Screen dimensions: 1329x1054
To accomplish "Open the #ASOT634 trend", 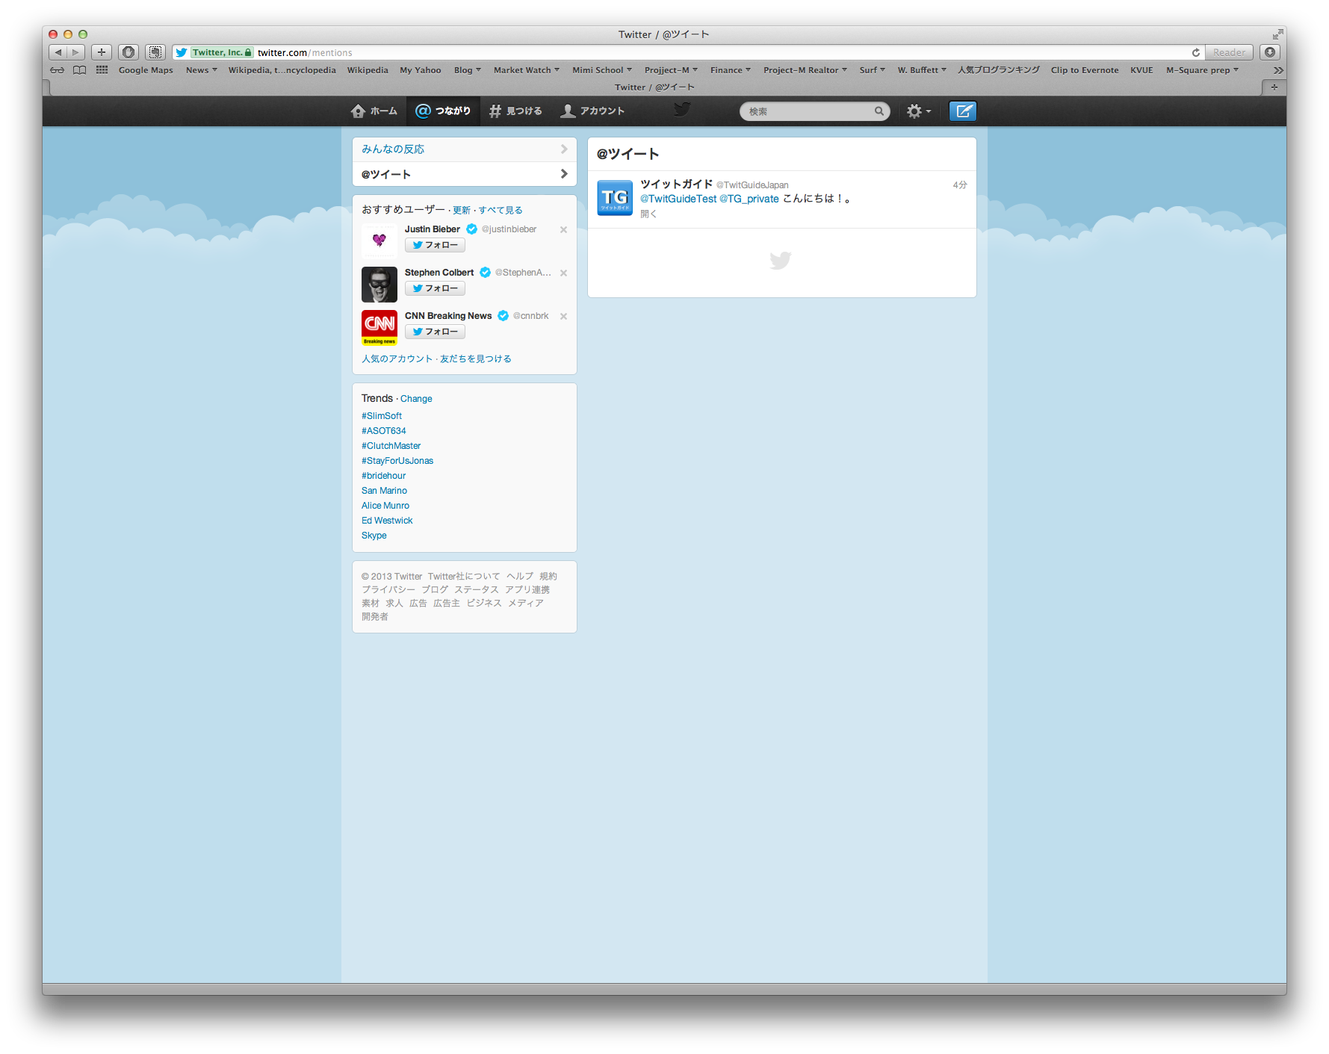I will (384, 431).
